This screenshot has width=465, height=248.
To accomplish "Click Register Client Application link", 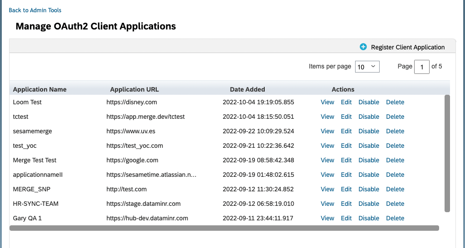I will click(x=407, y=47).
